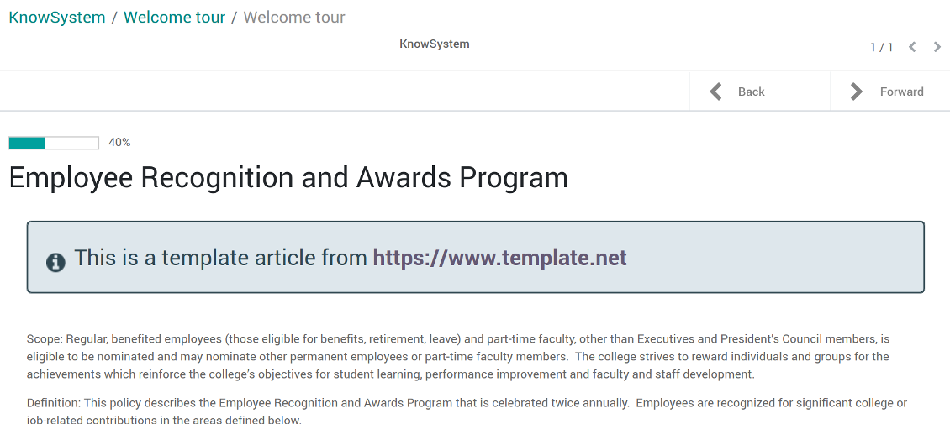Image resolution: width=950 pixels, height=424 pixels.
Task: Select the grey Welcome tour breadcrumb text
Action: 294,18
